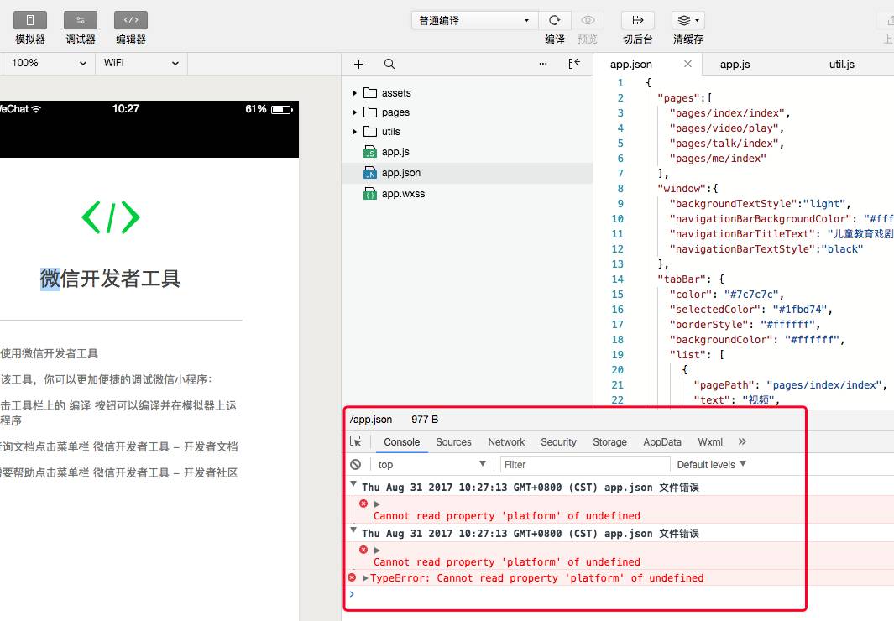Open the WiFi network type dropdown

[x=141, y=63]
